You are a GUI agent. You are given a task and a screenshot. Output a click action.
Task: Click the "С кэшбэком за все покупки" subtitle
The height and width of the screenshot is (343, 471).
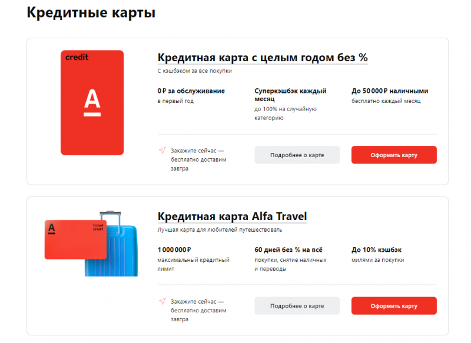194,71
